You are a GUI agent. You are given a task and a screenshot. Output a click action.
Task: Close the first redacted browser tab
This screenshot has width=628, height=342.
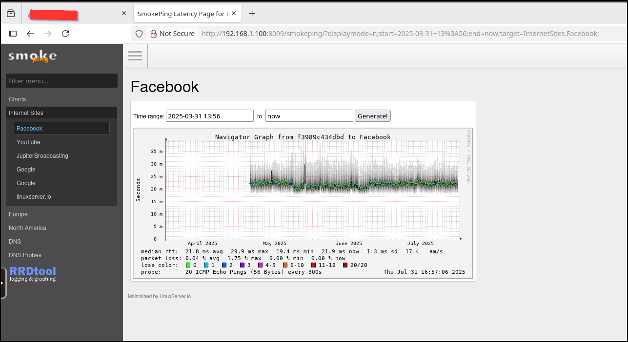pyautogui.click(x=124, y=14)
